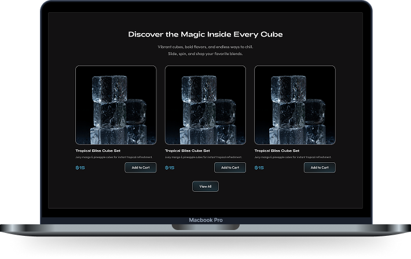
Task: Select the right Tropical Bliss Cube Set title
Action: pyautogui.click(x=277, y=151)
